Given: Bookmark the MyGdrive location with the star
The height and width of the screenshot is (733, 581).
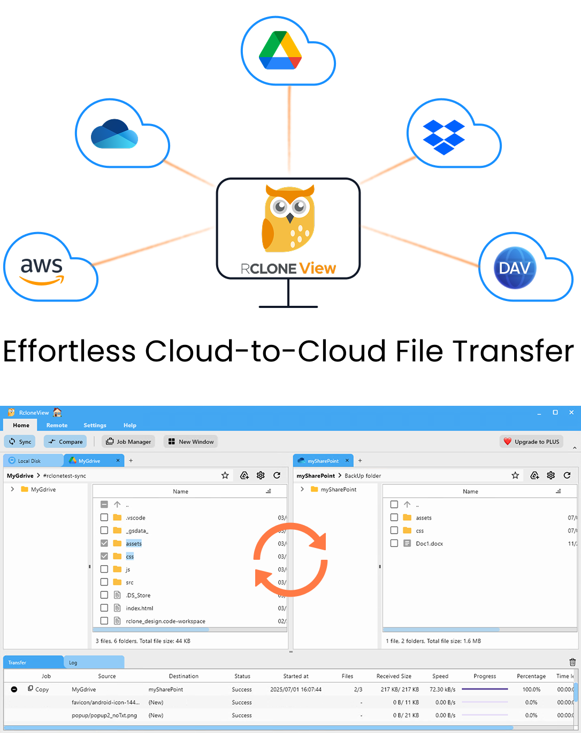Looking at the screenshot, I should (225, 475).
